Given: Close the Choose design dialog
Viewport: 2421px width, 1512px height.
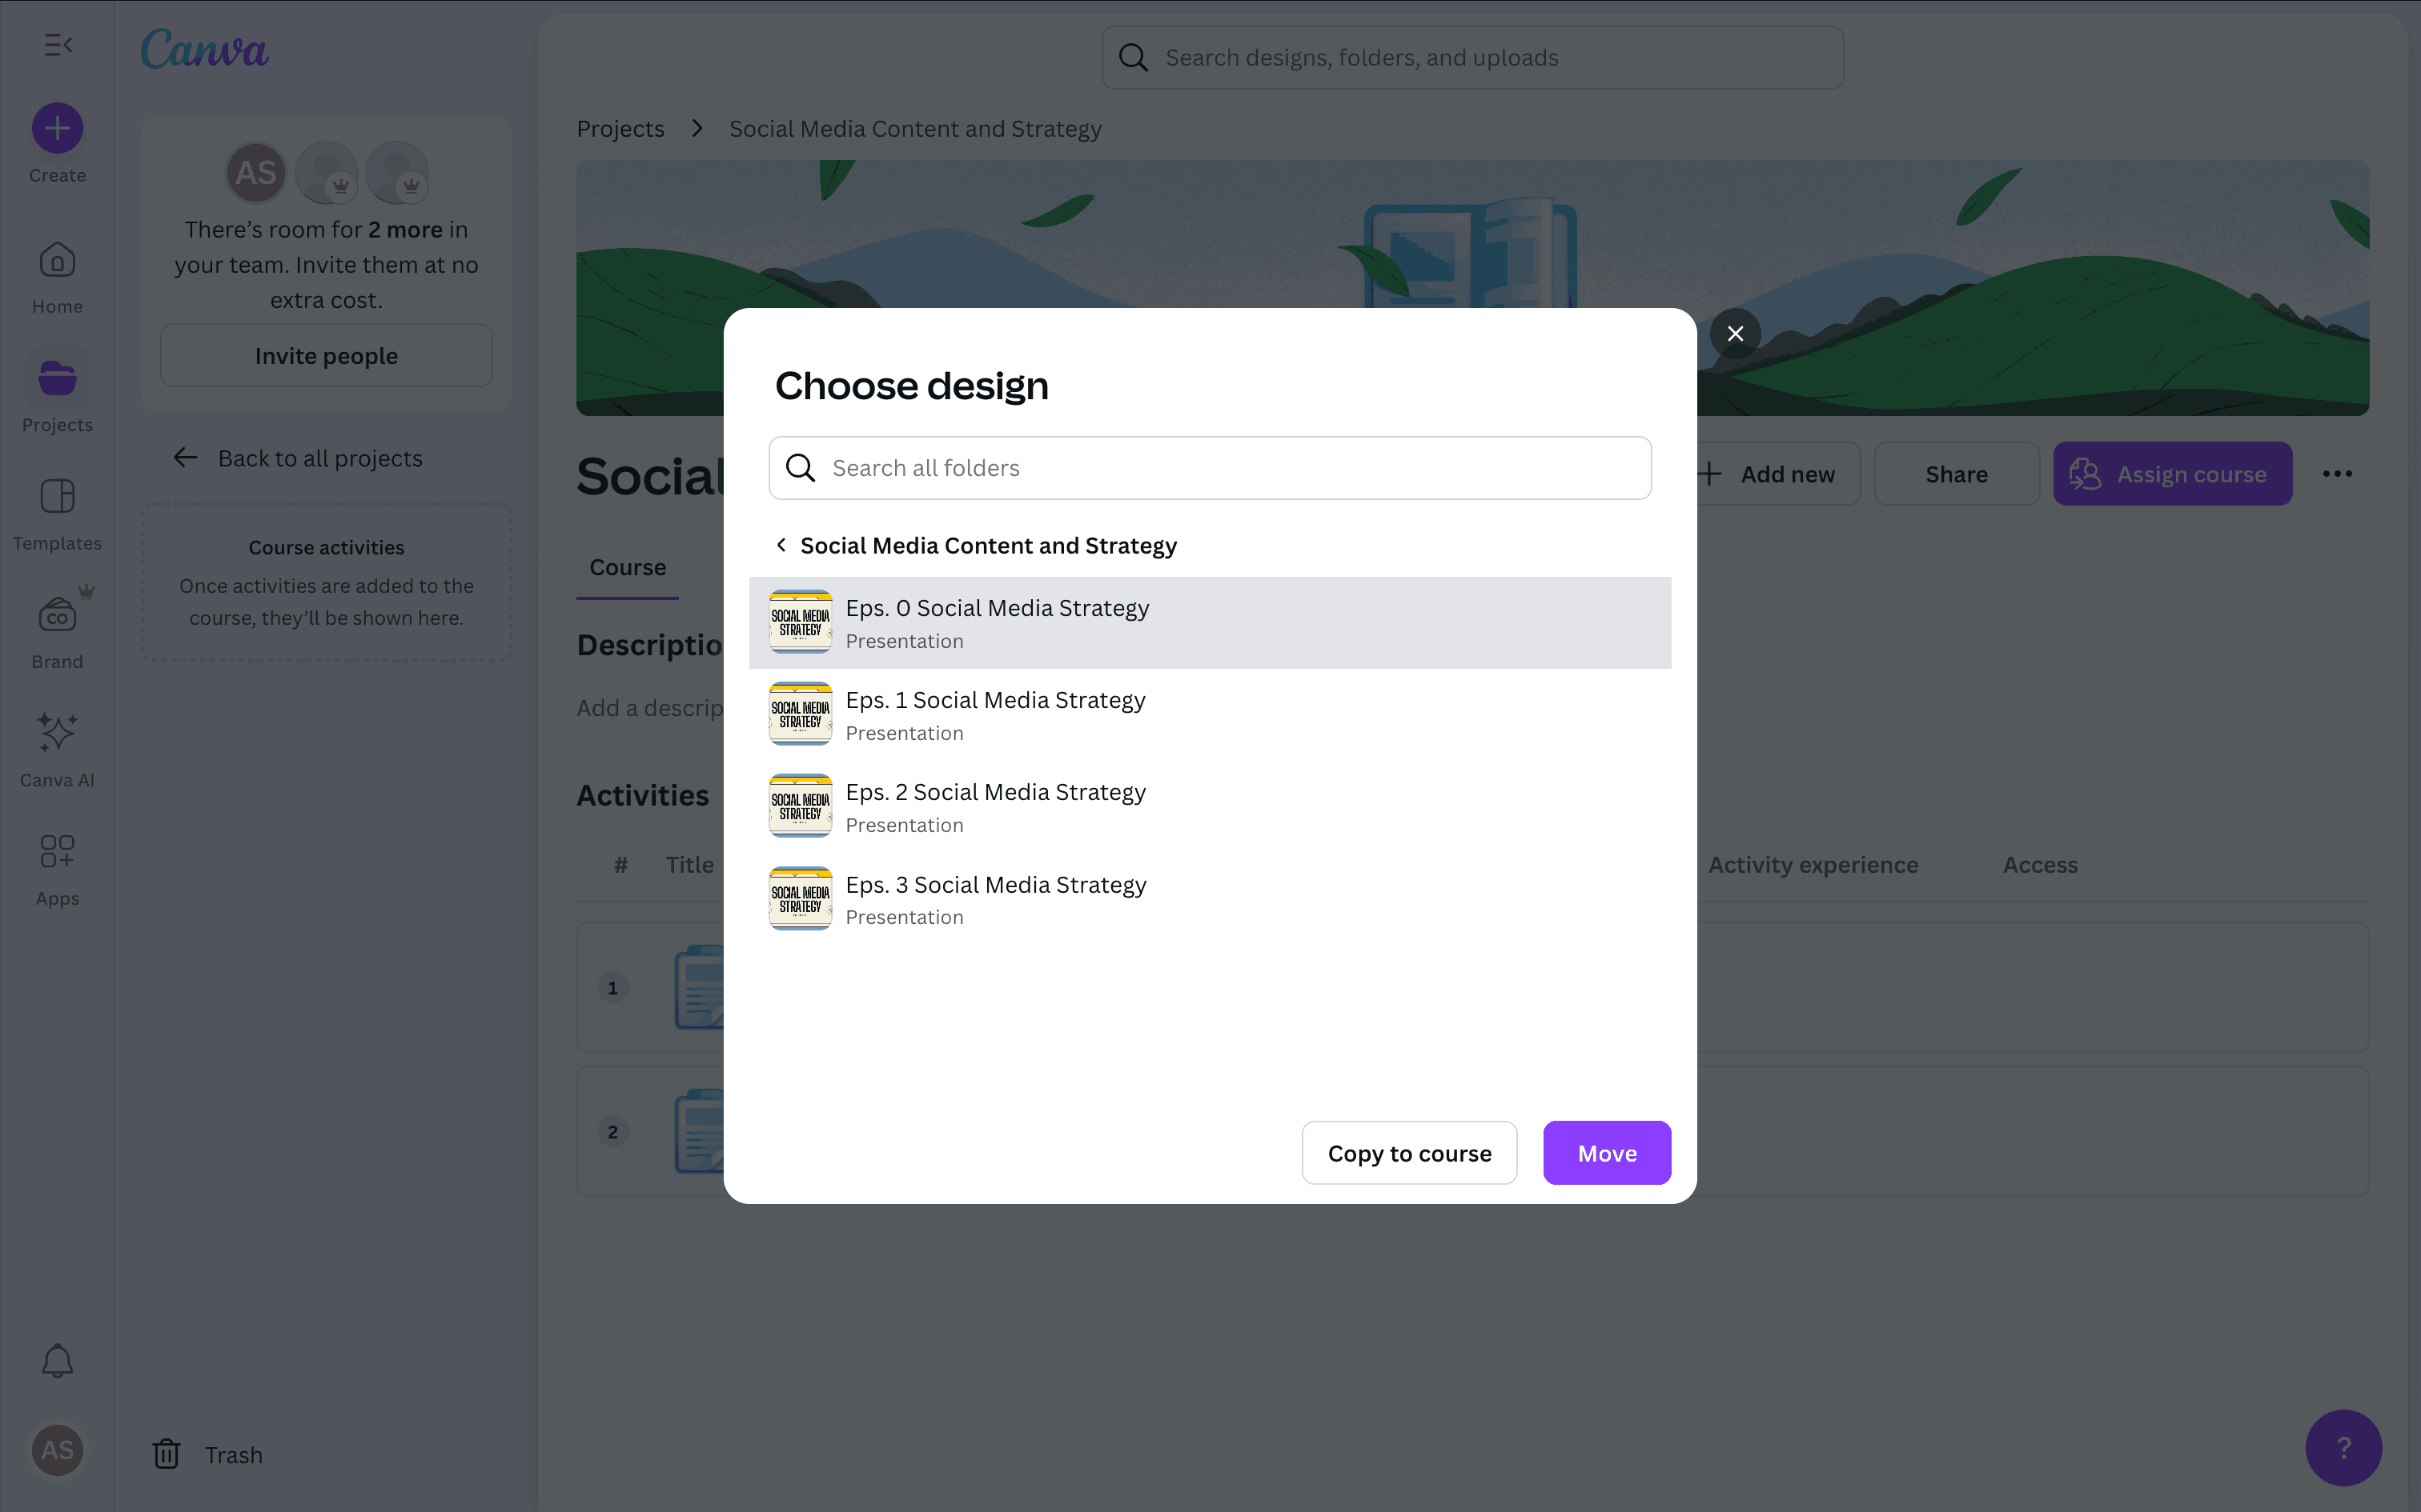Looking at the screenshot, I should [1735, 334].
